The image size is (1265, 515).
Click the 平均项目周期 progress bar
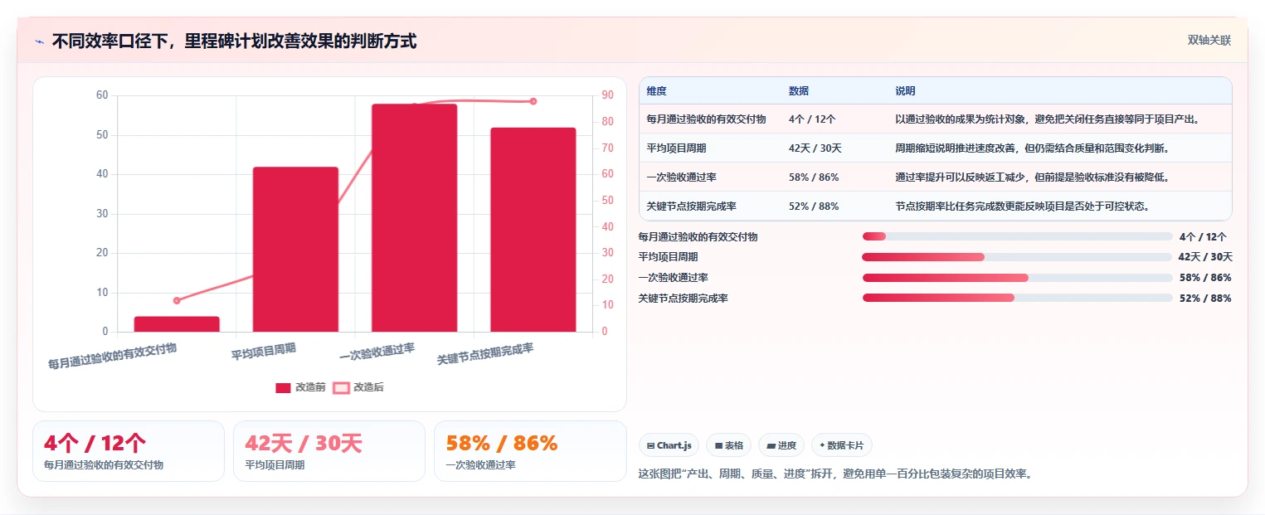point(1018,257)
